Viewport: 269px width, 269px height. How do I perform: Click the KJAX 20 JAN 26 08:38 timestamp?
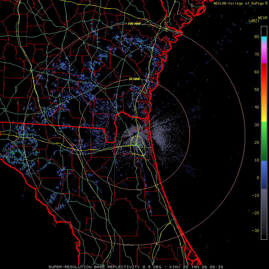(x=196, y=267)
